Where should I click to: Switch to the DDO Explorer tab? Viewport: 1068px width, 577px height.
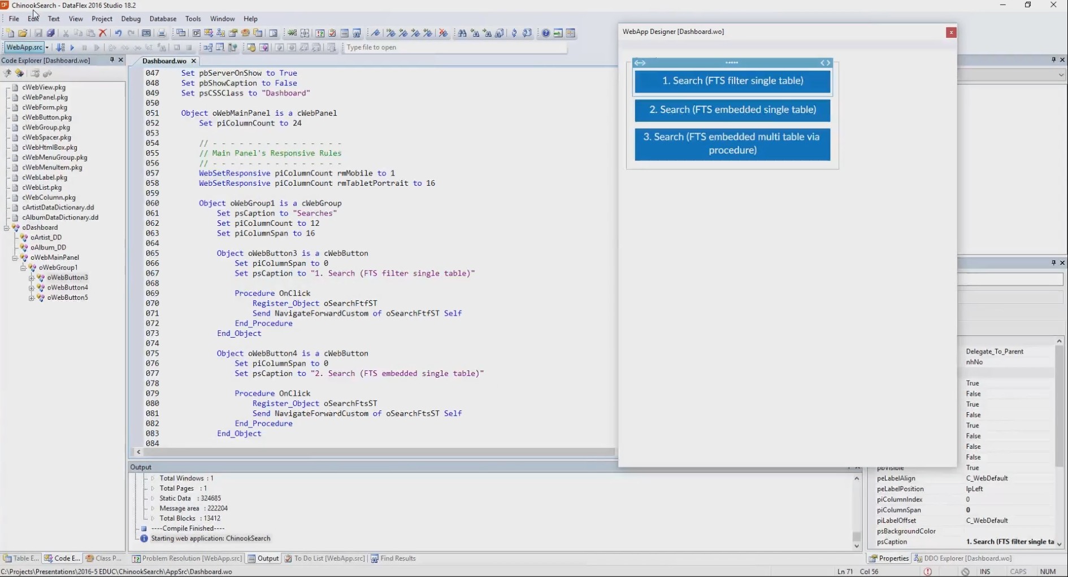coord(963,558)
